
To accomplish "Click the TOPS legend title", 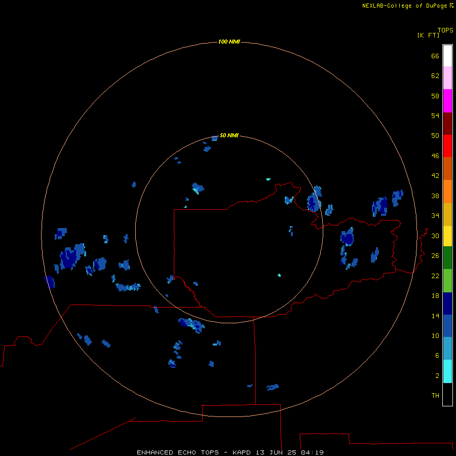I will (x=445, y=30).
